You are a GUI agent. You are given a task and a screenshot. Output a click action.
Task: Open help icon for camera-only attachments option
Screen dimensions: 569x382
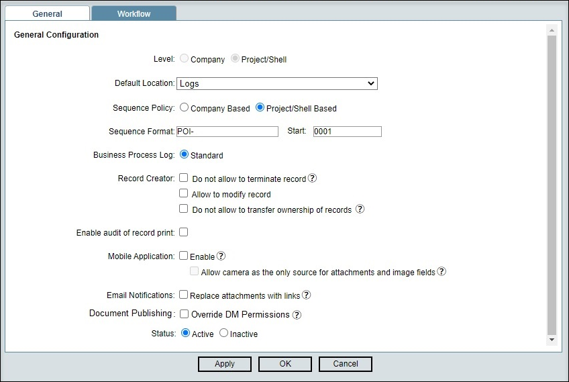442,272
